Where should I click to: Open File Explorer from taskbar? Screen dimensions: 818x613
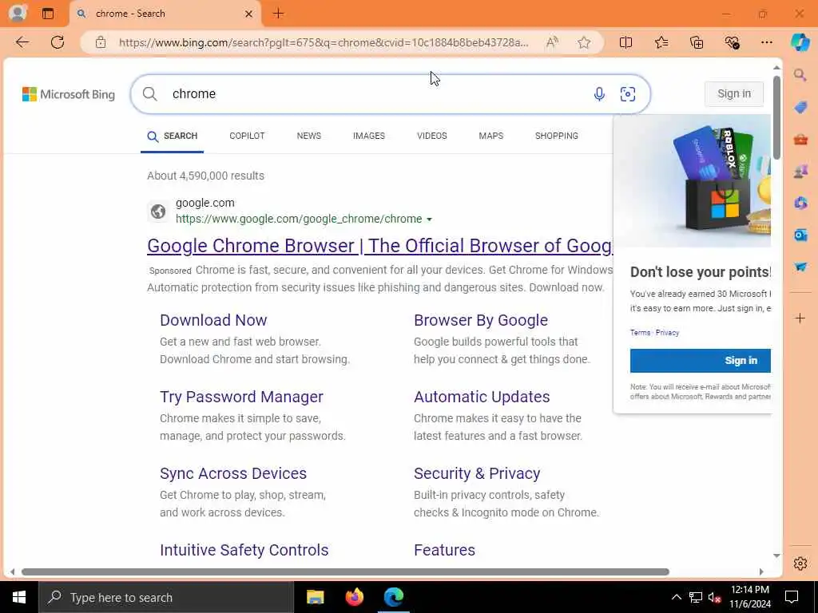pos(315,597)
